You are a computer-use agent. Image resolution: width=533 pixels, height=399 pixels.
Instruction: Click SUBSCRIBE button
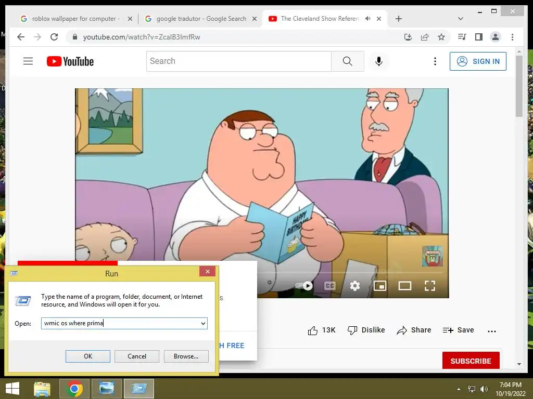[x=471, y=361]
